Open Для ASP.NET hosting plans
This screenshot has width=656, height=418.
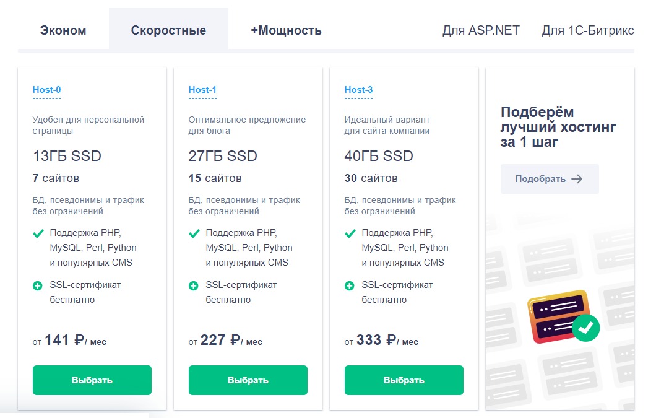coord(481,30)
